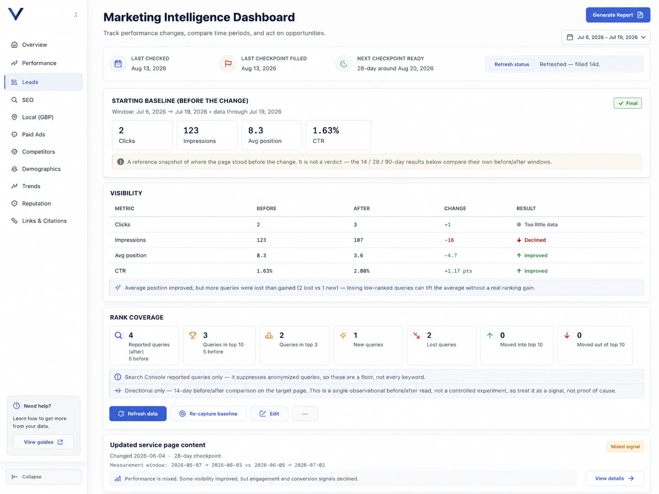Click the Next Checkpoint Ready clock icon
Viewport: 659px width, 494px height.
[344, 64]
